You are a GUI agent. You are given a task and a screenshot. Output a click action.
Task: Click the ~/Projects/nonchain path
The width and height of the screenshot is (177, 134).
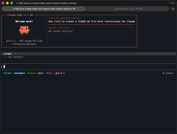24,44
